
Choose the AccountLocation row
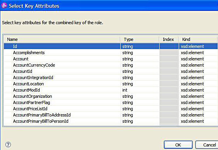pos(111,84)
